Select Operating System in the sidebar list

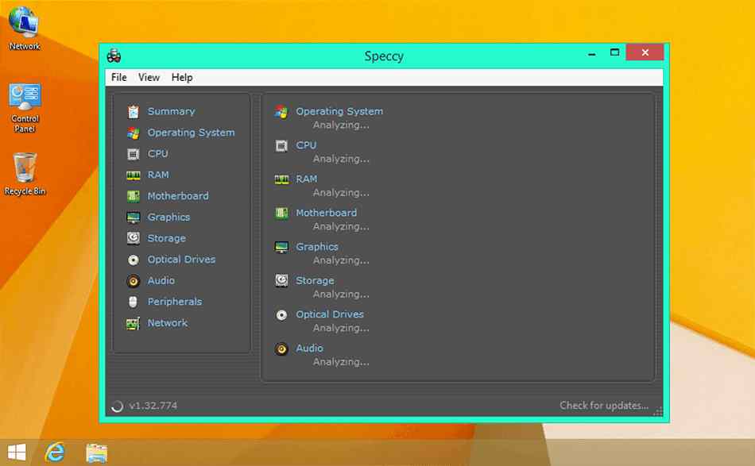click(x=191, y=133)
